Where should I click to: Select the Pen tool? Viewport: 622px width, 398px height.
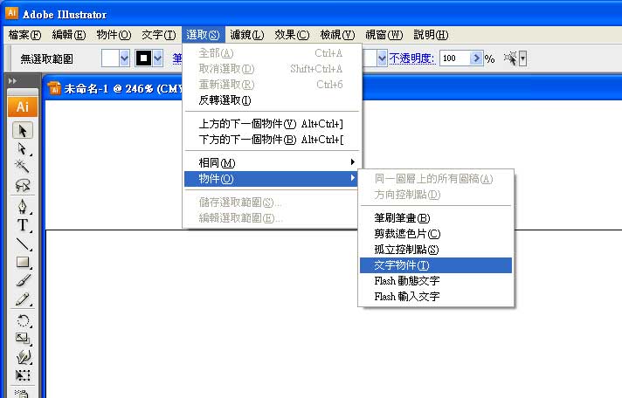(23, 207)
